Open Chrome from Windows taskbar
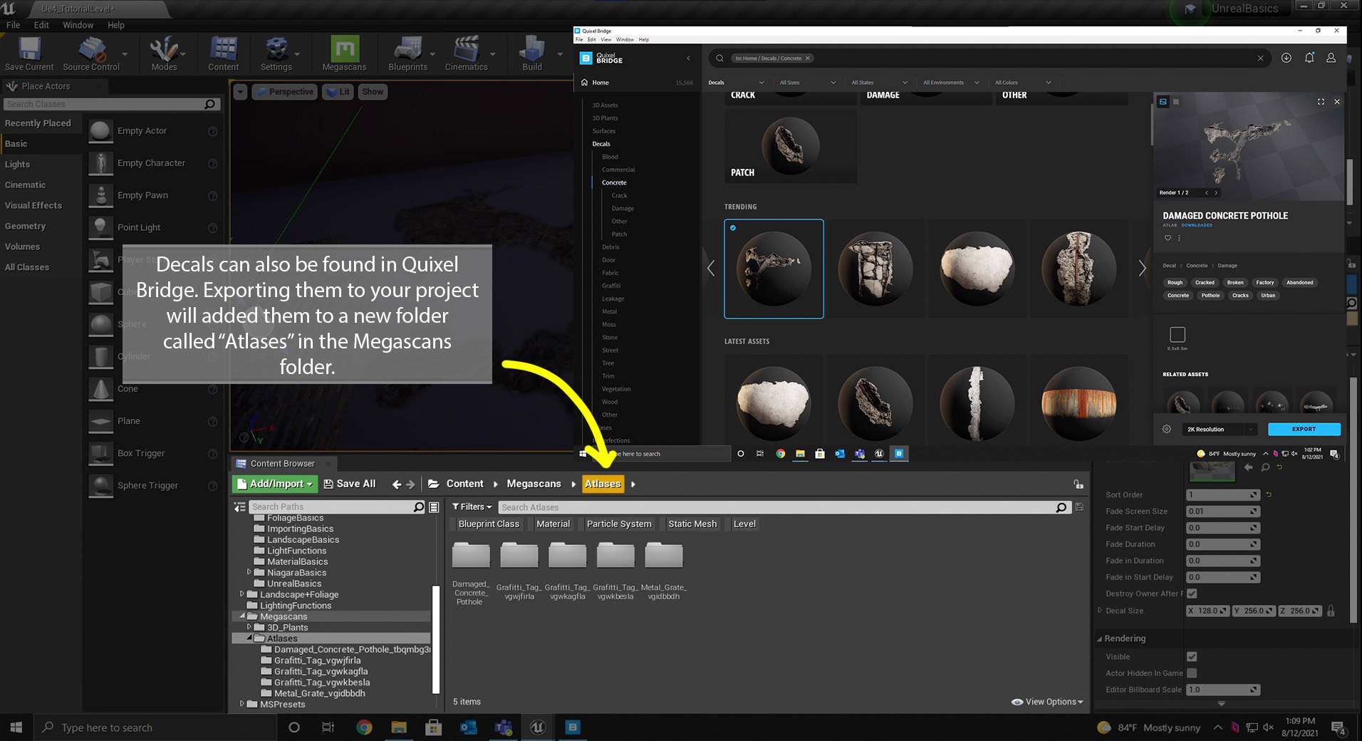1362x741 pixels. click(364, 727)
